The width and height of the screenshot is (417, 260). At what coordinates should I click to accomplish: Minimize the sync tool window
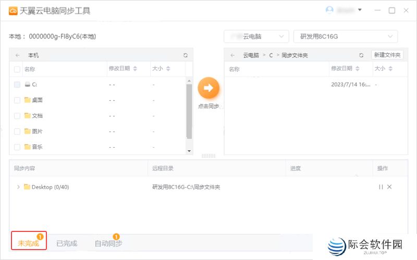377,10
